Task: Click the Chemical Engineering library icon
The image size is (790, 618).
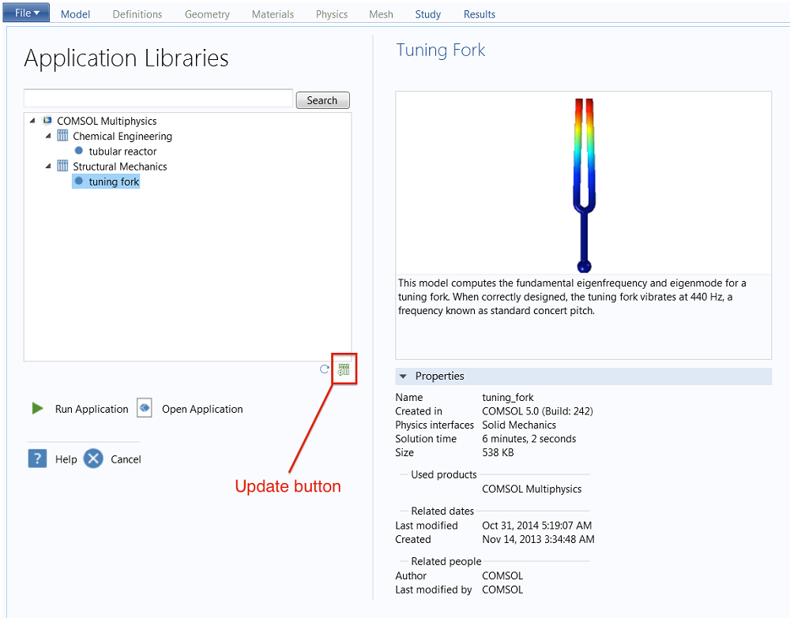Action: tap(62, 136)
